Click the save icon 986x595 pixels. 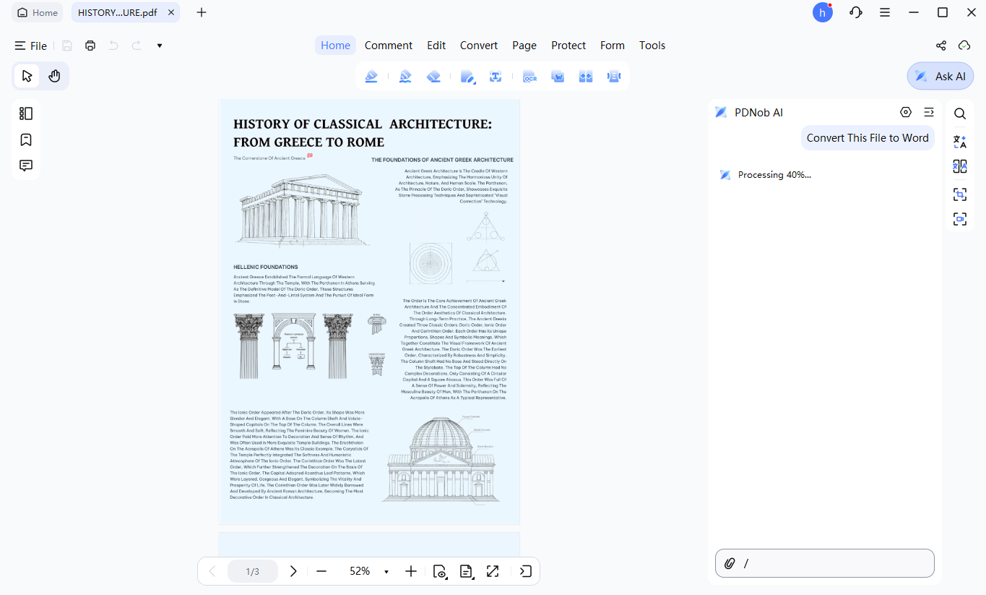(x=67, y=46)
